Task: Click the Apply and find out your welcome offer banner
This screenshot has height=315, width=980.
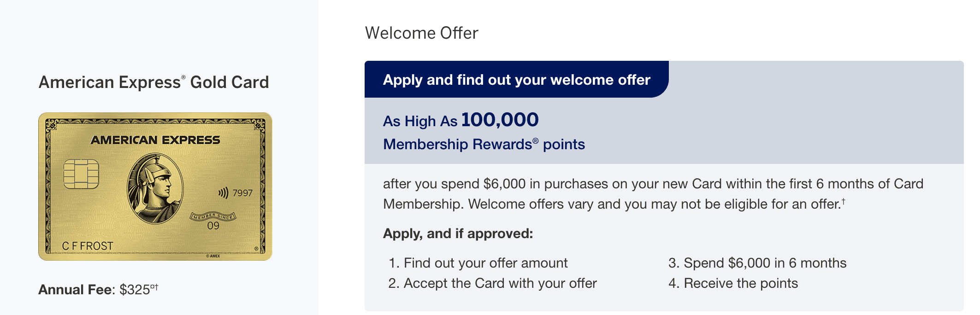Action: (x=516, y=80)
